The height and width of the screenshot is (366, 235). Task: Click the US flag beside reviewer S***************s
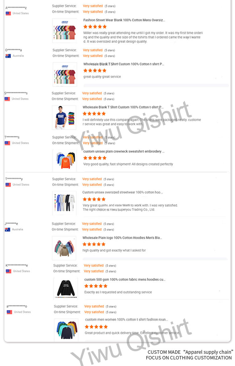tap(7, 99)
